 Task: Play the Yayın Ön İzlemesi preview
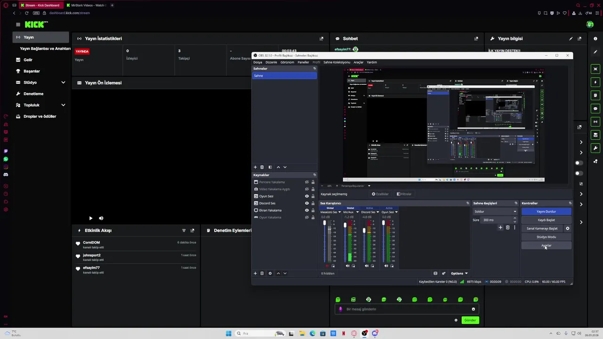[x=90, y=218]
